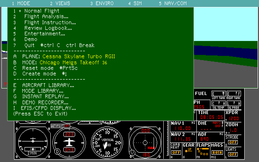The width and height of the screenshot is (259, 162).
Task: Click the V knob on OBS indicator
Action: point(132,153)
